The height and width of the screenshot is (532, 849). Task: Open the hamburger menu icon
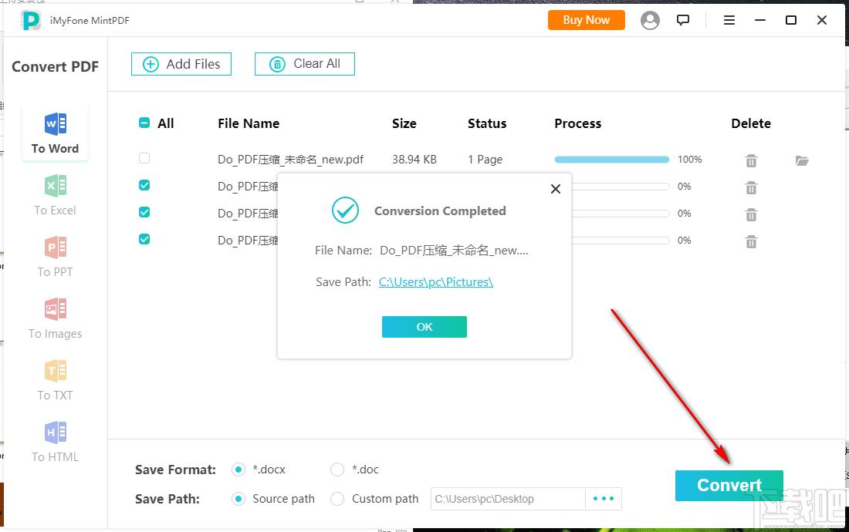click(729, 20)
